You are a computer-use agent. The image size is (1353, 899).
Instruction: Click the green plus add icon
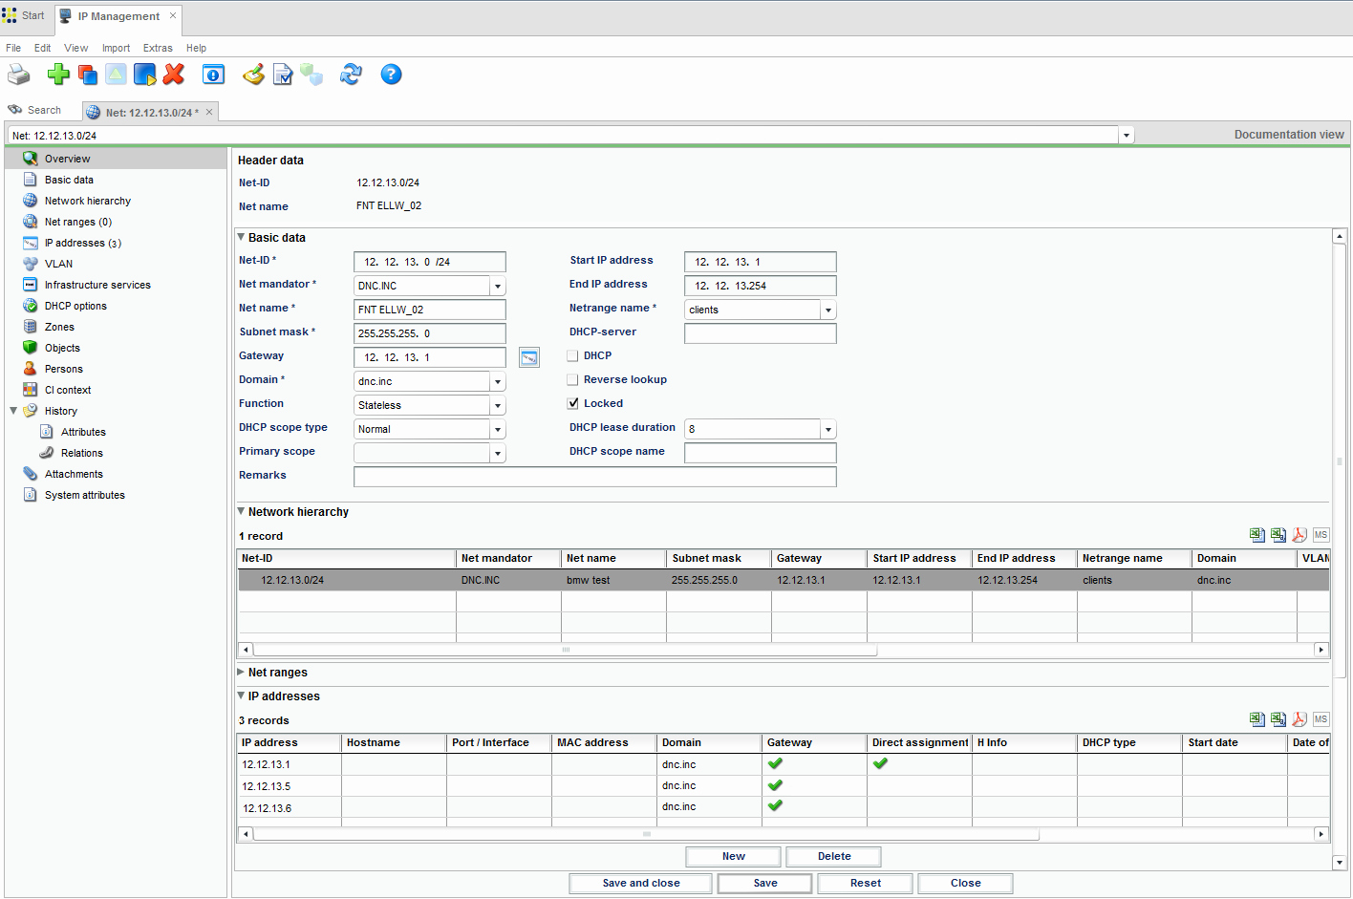(x=58, y=75)
